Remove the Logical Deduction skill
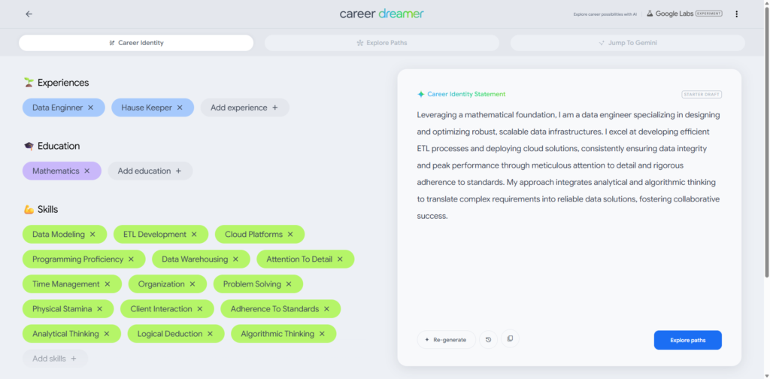This screenshot has height=379, width=770. point(211,334)
